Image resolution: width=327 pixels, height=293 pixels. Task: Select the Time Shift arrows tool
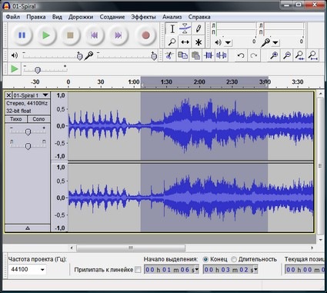185,42
